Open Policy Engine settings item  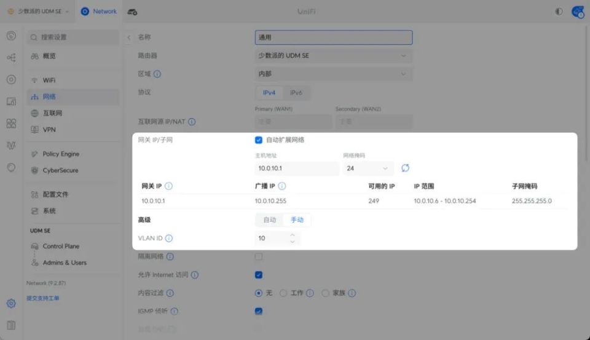point(73,154)
